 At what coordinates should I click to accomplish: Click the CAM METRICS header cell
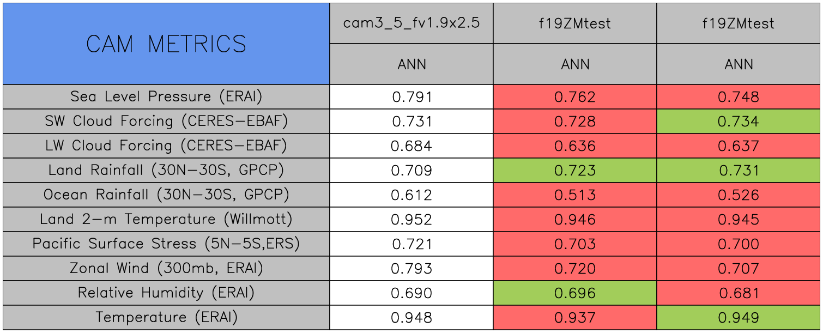pos(166,44)
